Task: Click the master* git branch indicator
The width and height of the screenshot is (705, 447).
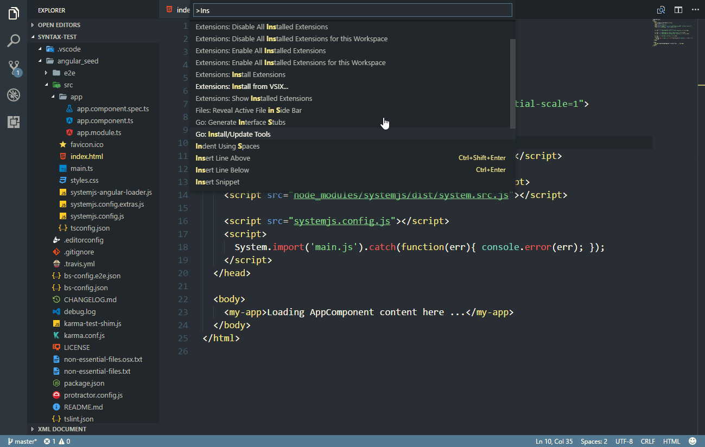Action: pyautogui.click(x=22, y=442)
